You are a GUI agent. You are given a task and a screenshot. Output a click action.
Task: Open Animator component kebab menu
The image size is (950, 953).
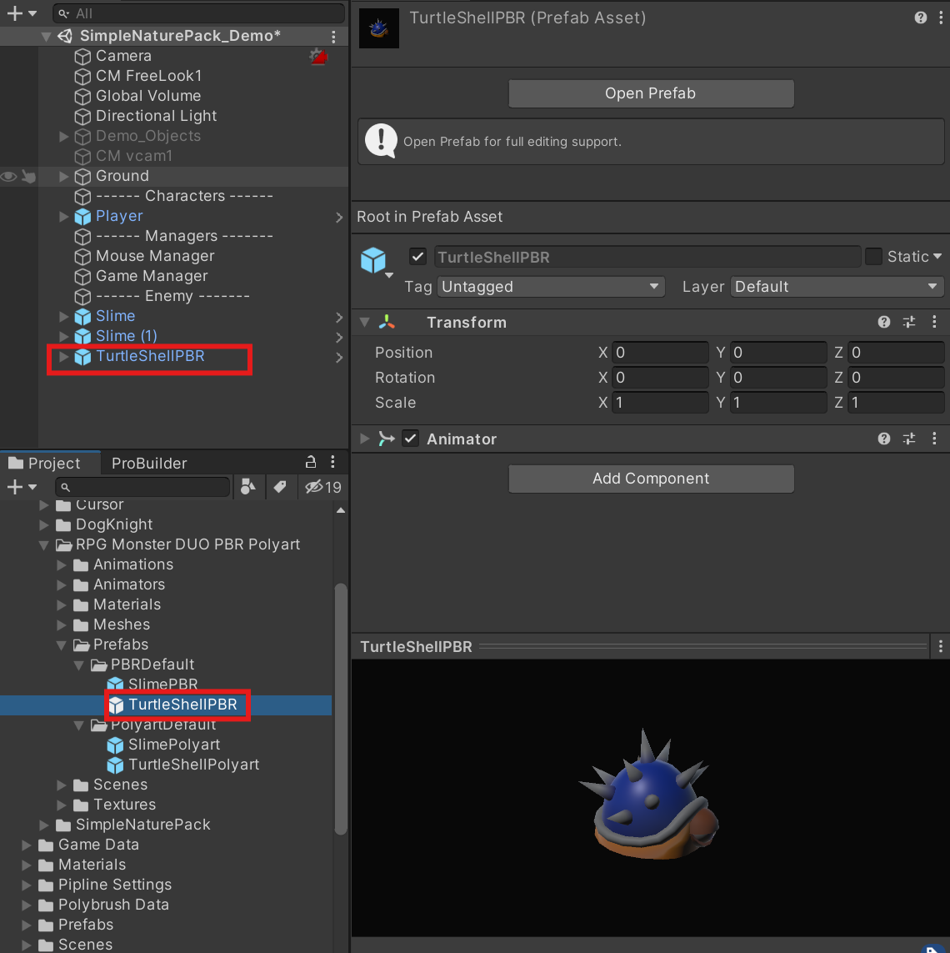[x=934, y=439]
